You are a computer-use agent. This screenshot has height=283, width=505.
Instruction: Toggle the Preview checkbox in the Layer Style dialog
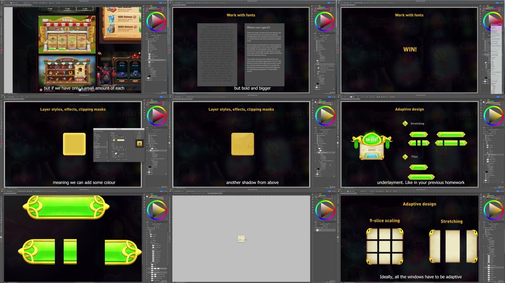137,138
